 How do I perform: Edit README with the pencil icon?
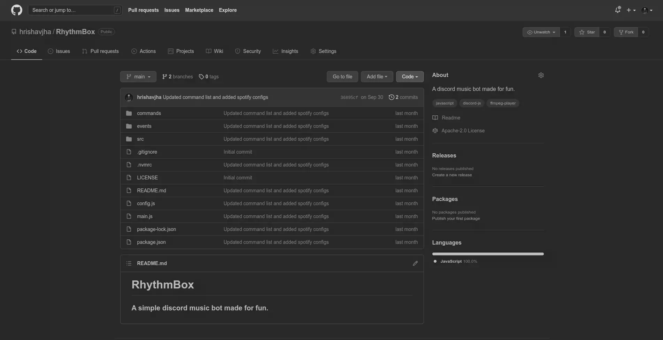click(x=415, y=263)
